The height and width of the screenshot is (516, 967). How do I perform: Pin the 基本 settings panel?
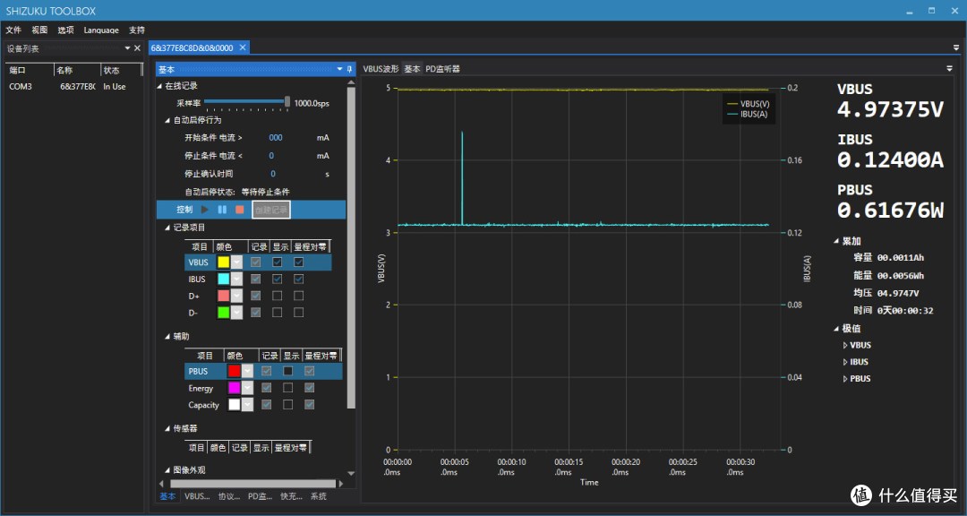tap(350, 69)
